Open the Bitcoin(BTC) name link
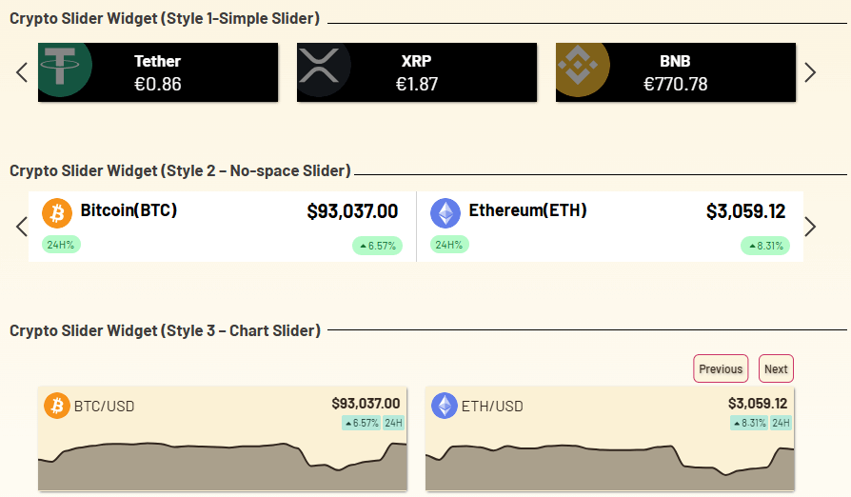 (x=129, y=210)
